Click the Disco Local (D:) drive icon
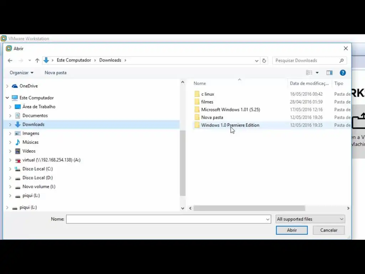 pyautogui.click(x=17, y=178)
